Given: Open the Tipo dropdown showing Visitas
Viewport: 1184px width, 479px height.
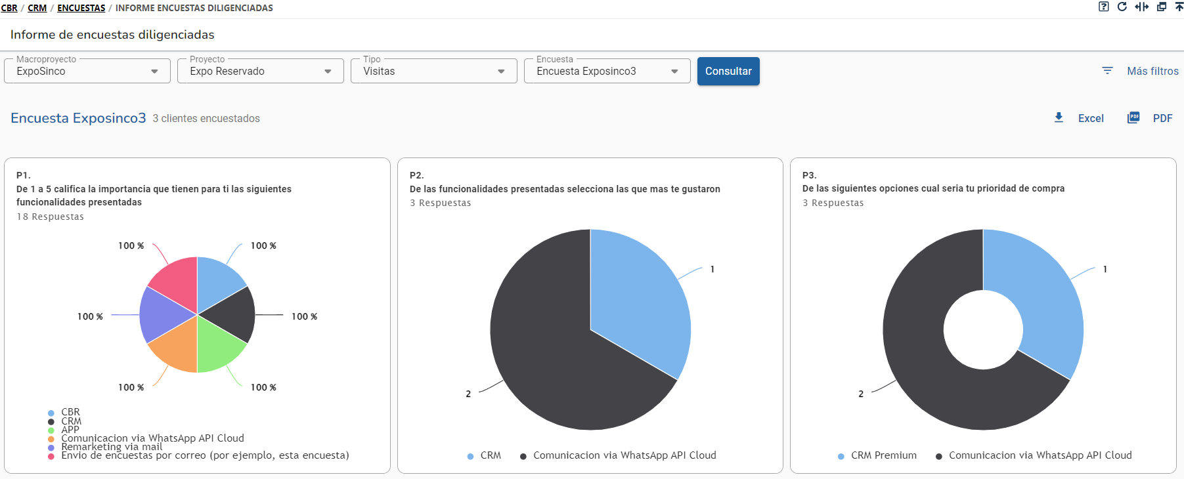Looking at the screenshot, I should click(434, 71).
